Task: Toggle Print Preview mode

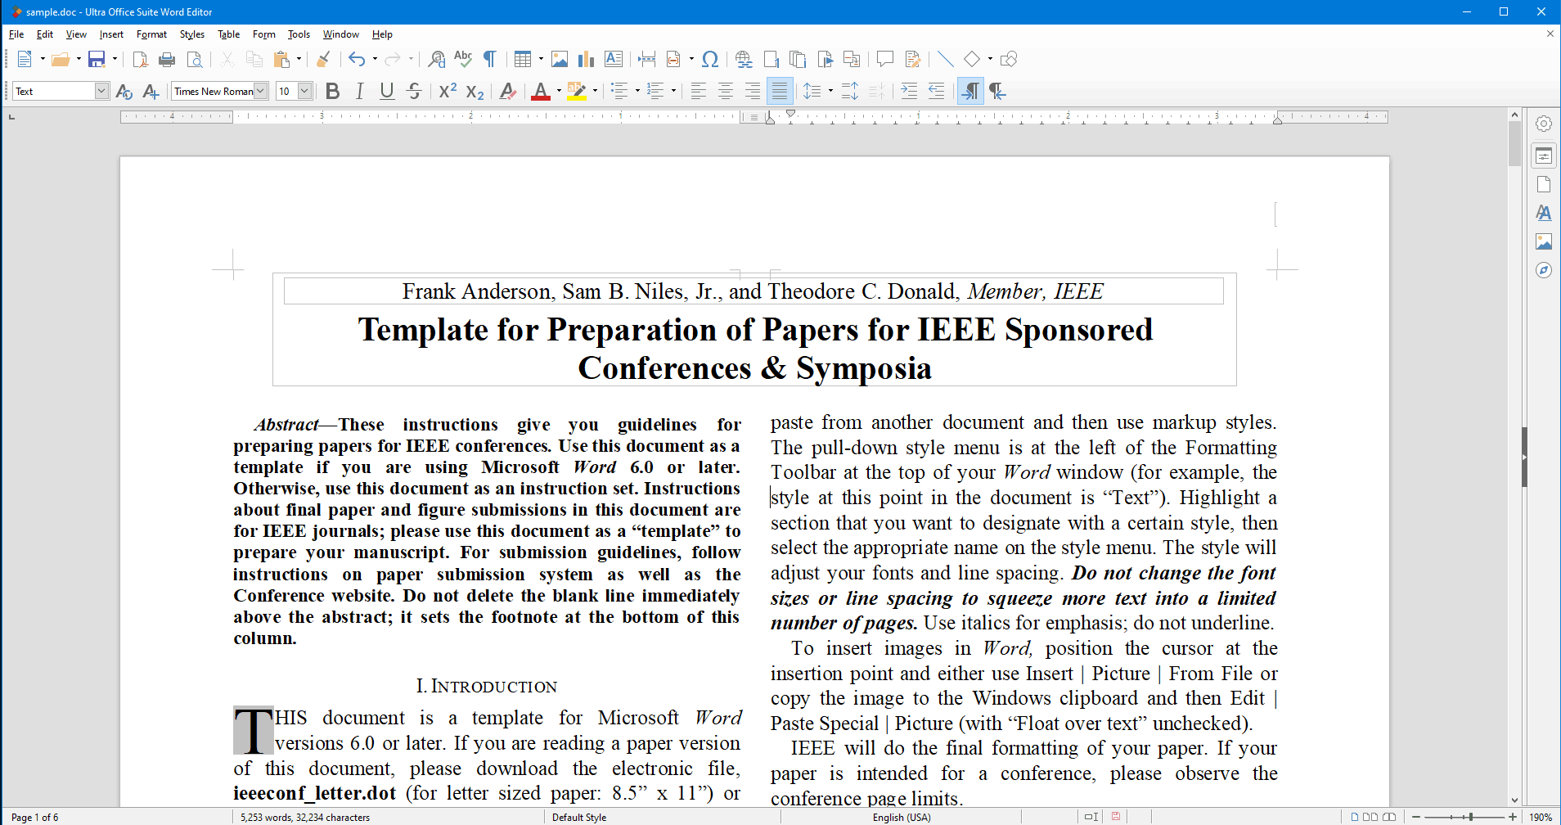Action: pyautogui.click(x=195, y=59)
